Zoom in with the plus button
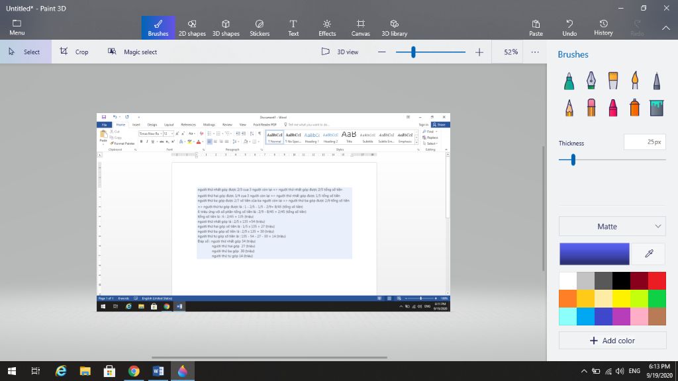The width and height of the screenshot is (678, 381). click(479, 52)
